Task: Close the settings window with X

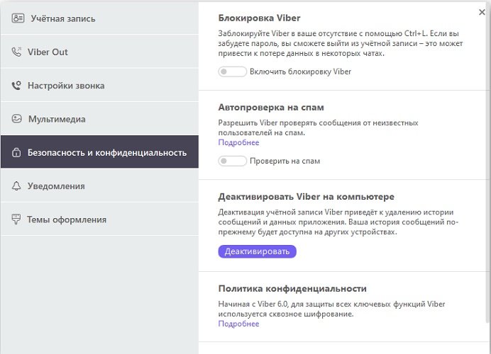Action: pos(482,12)
